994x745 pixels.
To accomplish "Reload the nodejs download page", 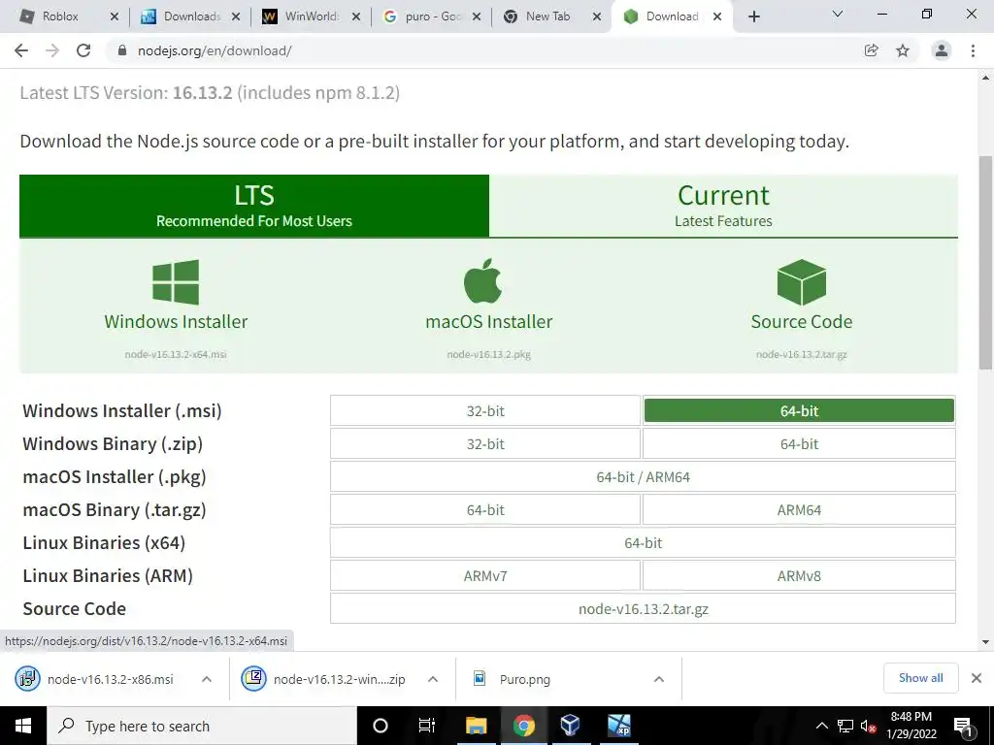I will point(83,50).
